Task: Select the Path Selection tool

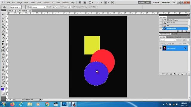Action: point(3,67)
